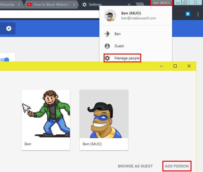
Task: Click the YouTube favicon on the tab
Action: 29,5
